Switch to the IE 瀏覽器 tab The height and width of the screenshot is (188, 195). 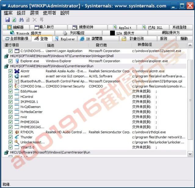[98, 39]
